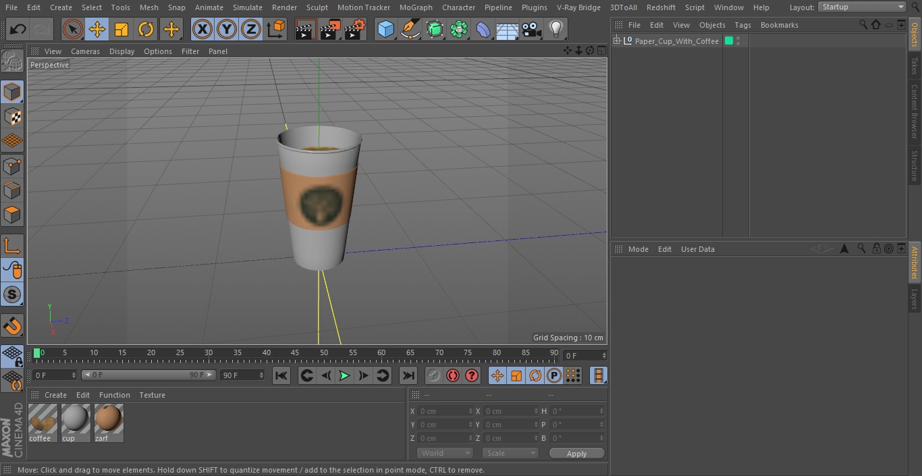Screen dimensions: 922x476
Task: Click the Apply button
Action: (576, 454)
